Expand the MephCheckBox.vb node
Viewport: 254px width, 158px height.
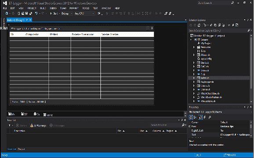click(x=194, y=93)
